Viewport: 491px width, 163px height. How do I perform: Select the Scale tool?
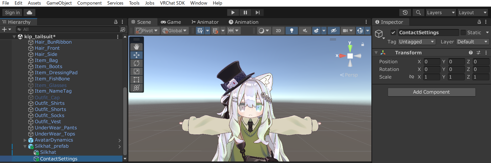pyautogui.click(x=137, y=71)
